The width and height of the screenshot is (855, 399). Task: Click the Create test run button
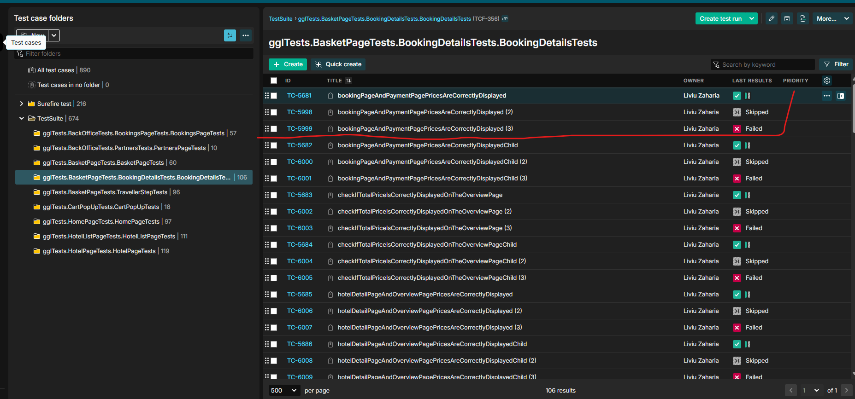point(720,18)
